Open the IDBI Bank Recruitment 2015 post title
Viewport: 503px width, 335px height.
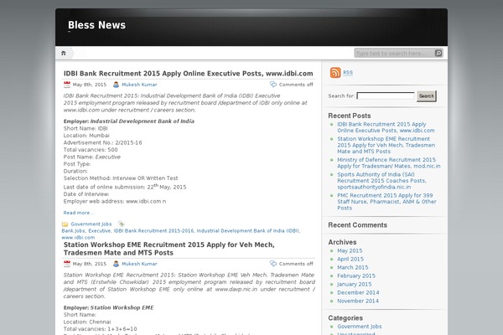coord(189,74)
